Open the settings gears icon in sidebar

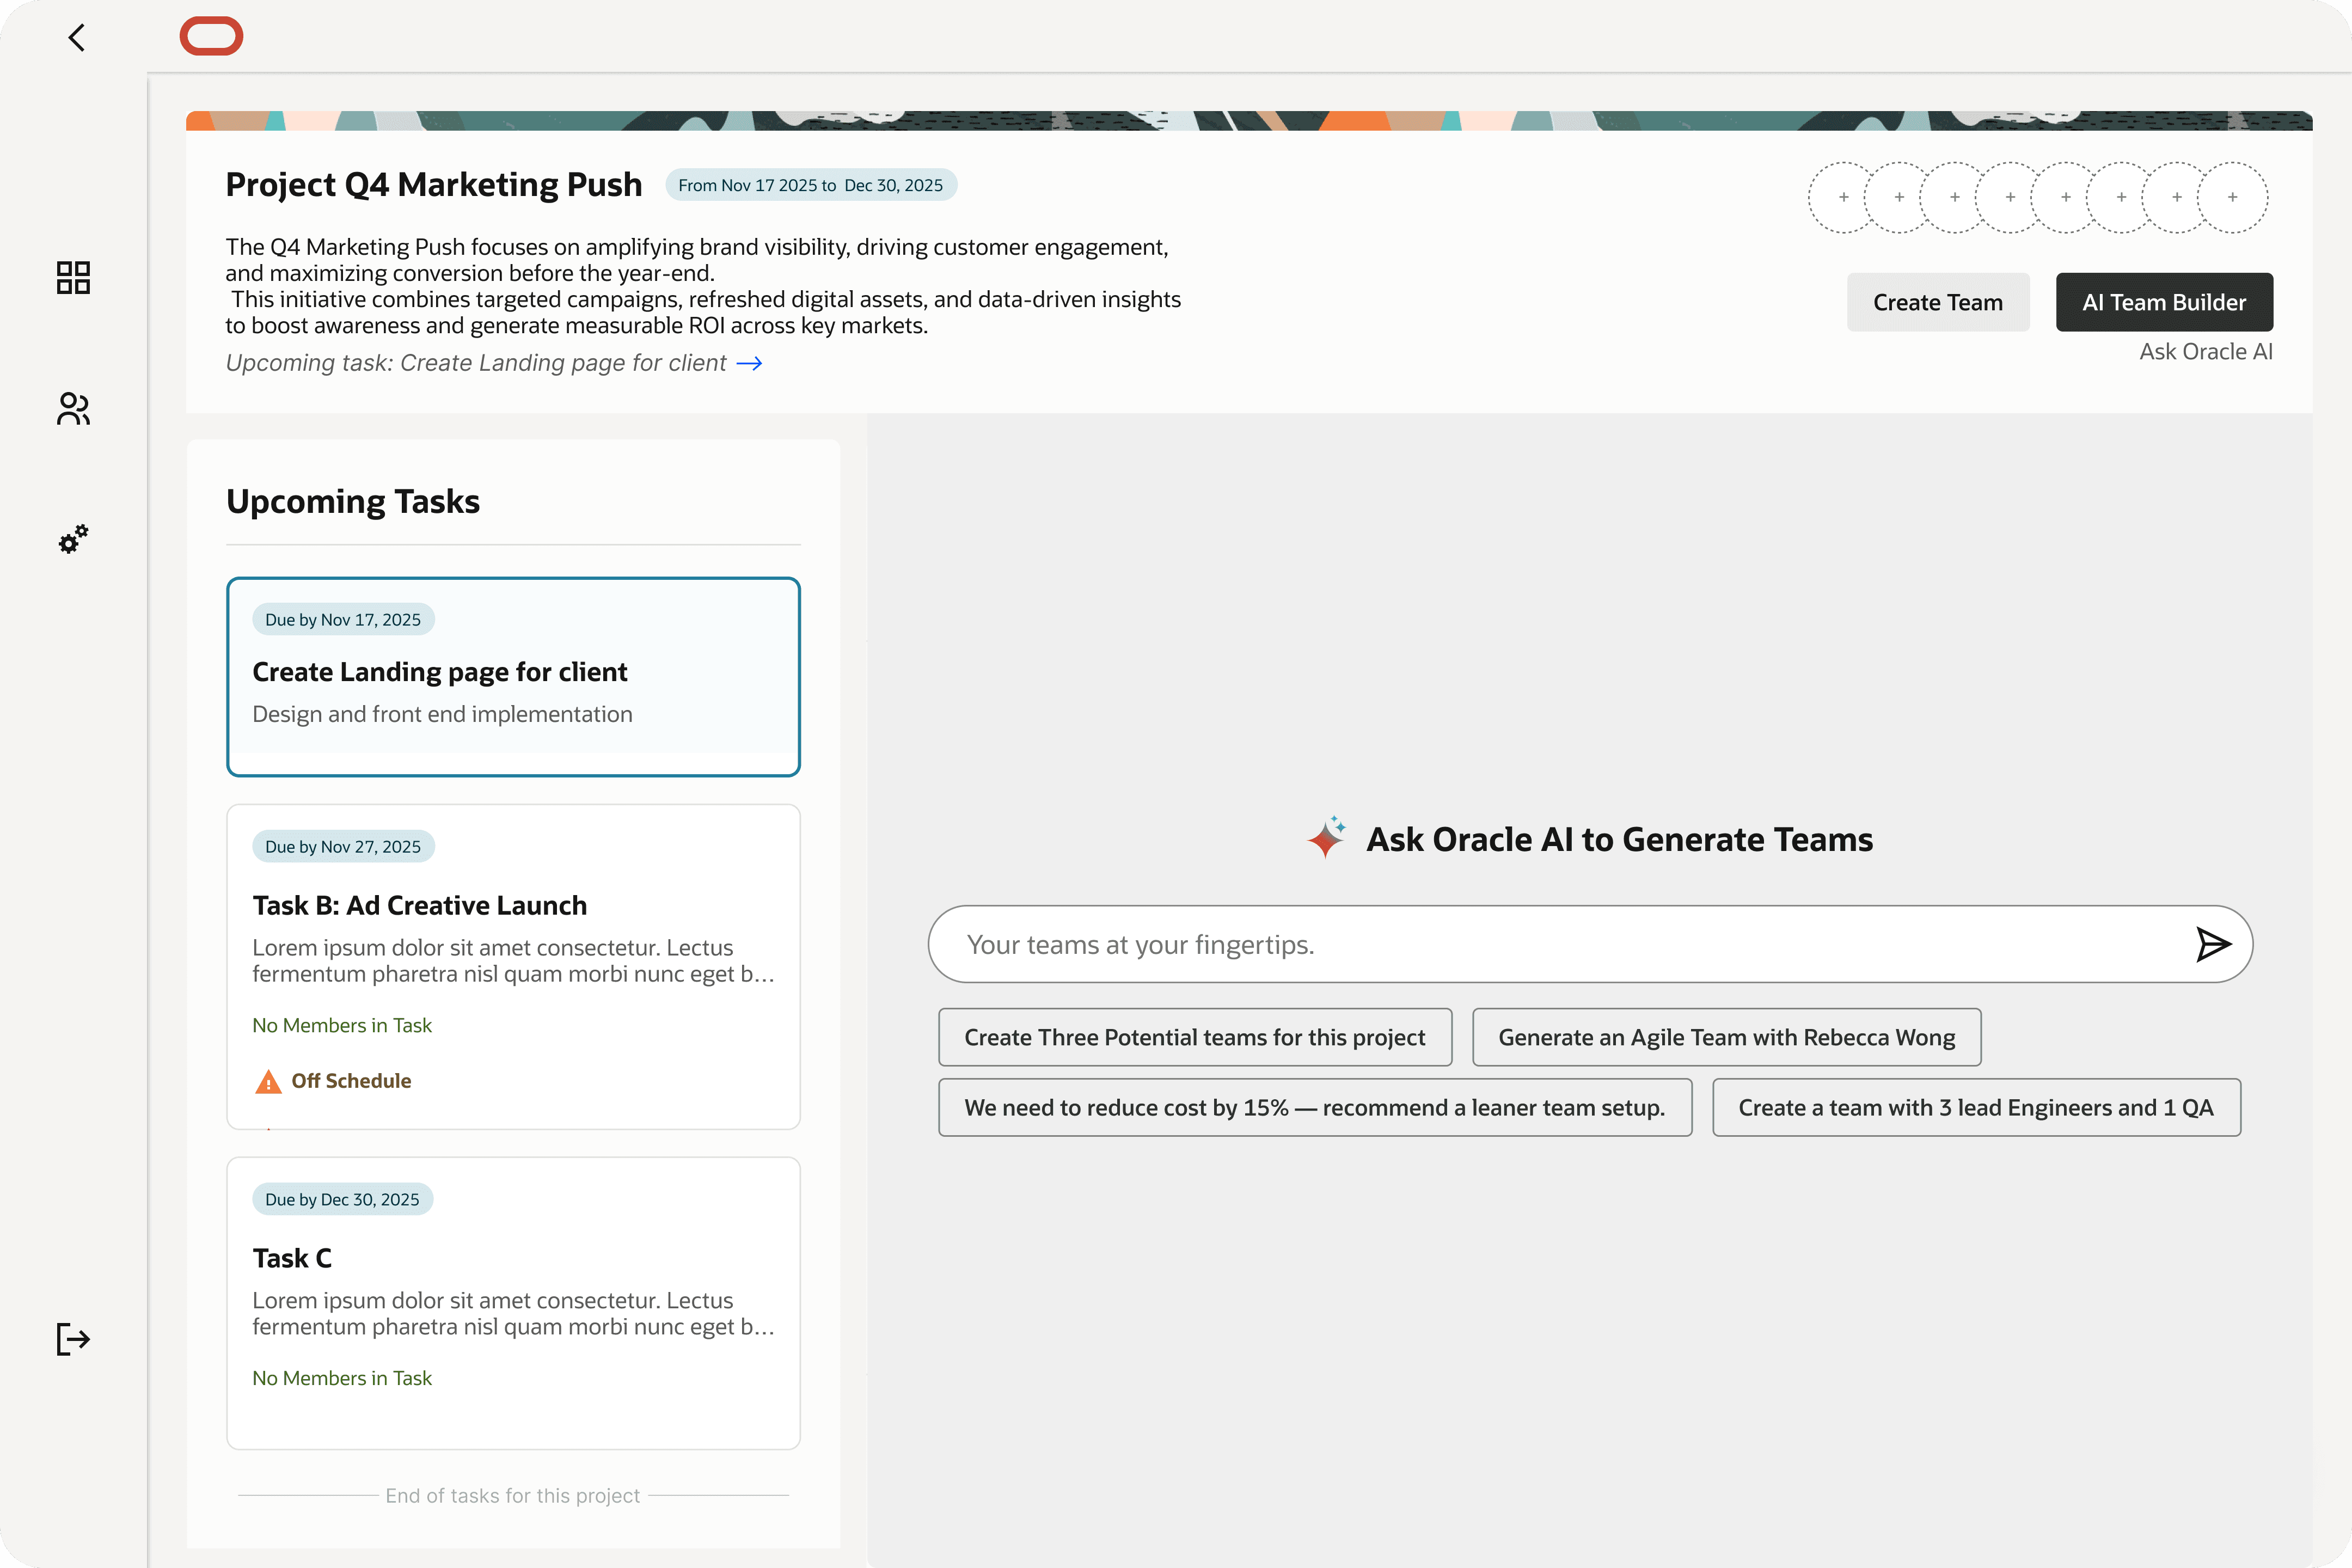(x=73, y=539)
